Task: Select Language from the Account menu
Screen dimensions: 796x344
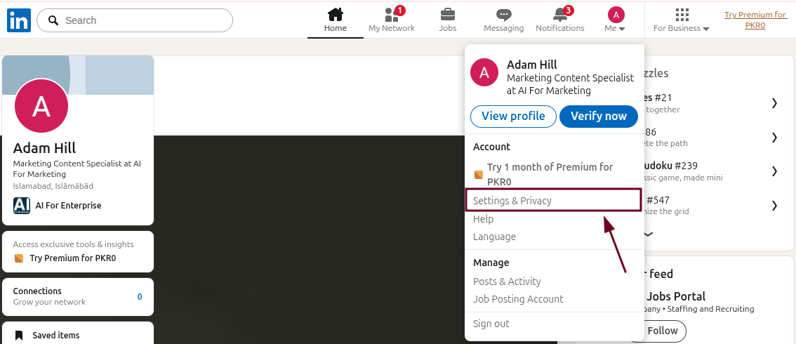Action: tap(494, 237)
